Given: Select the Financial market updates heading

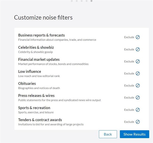Looking at the screenshot, I should [39, 59].
